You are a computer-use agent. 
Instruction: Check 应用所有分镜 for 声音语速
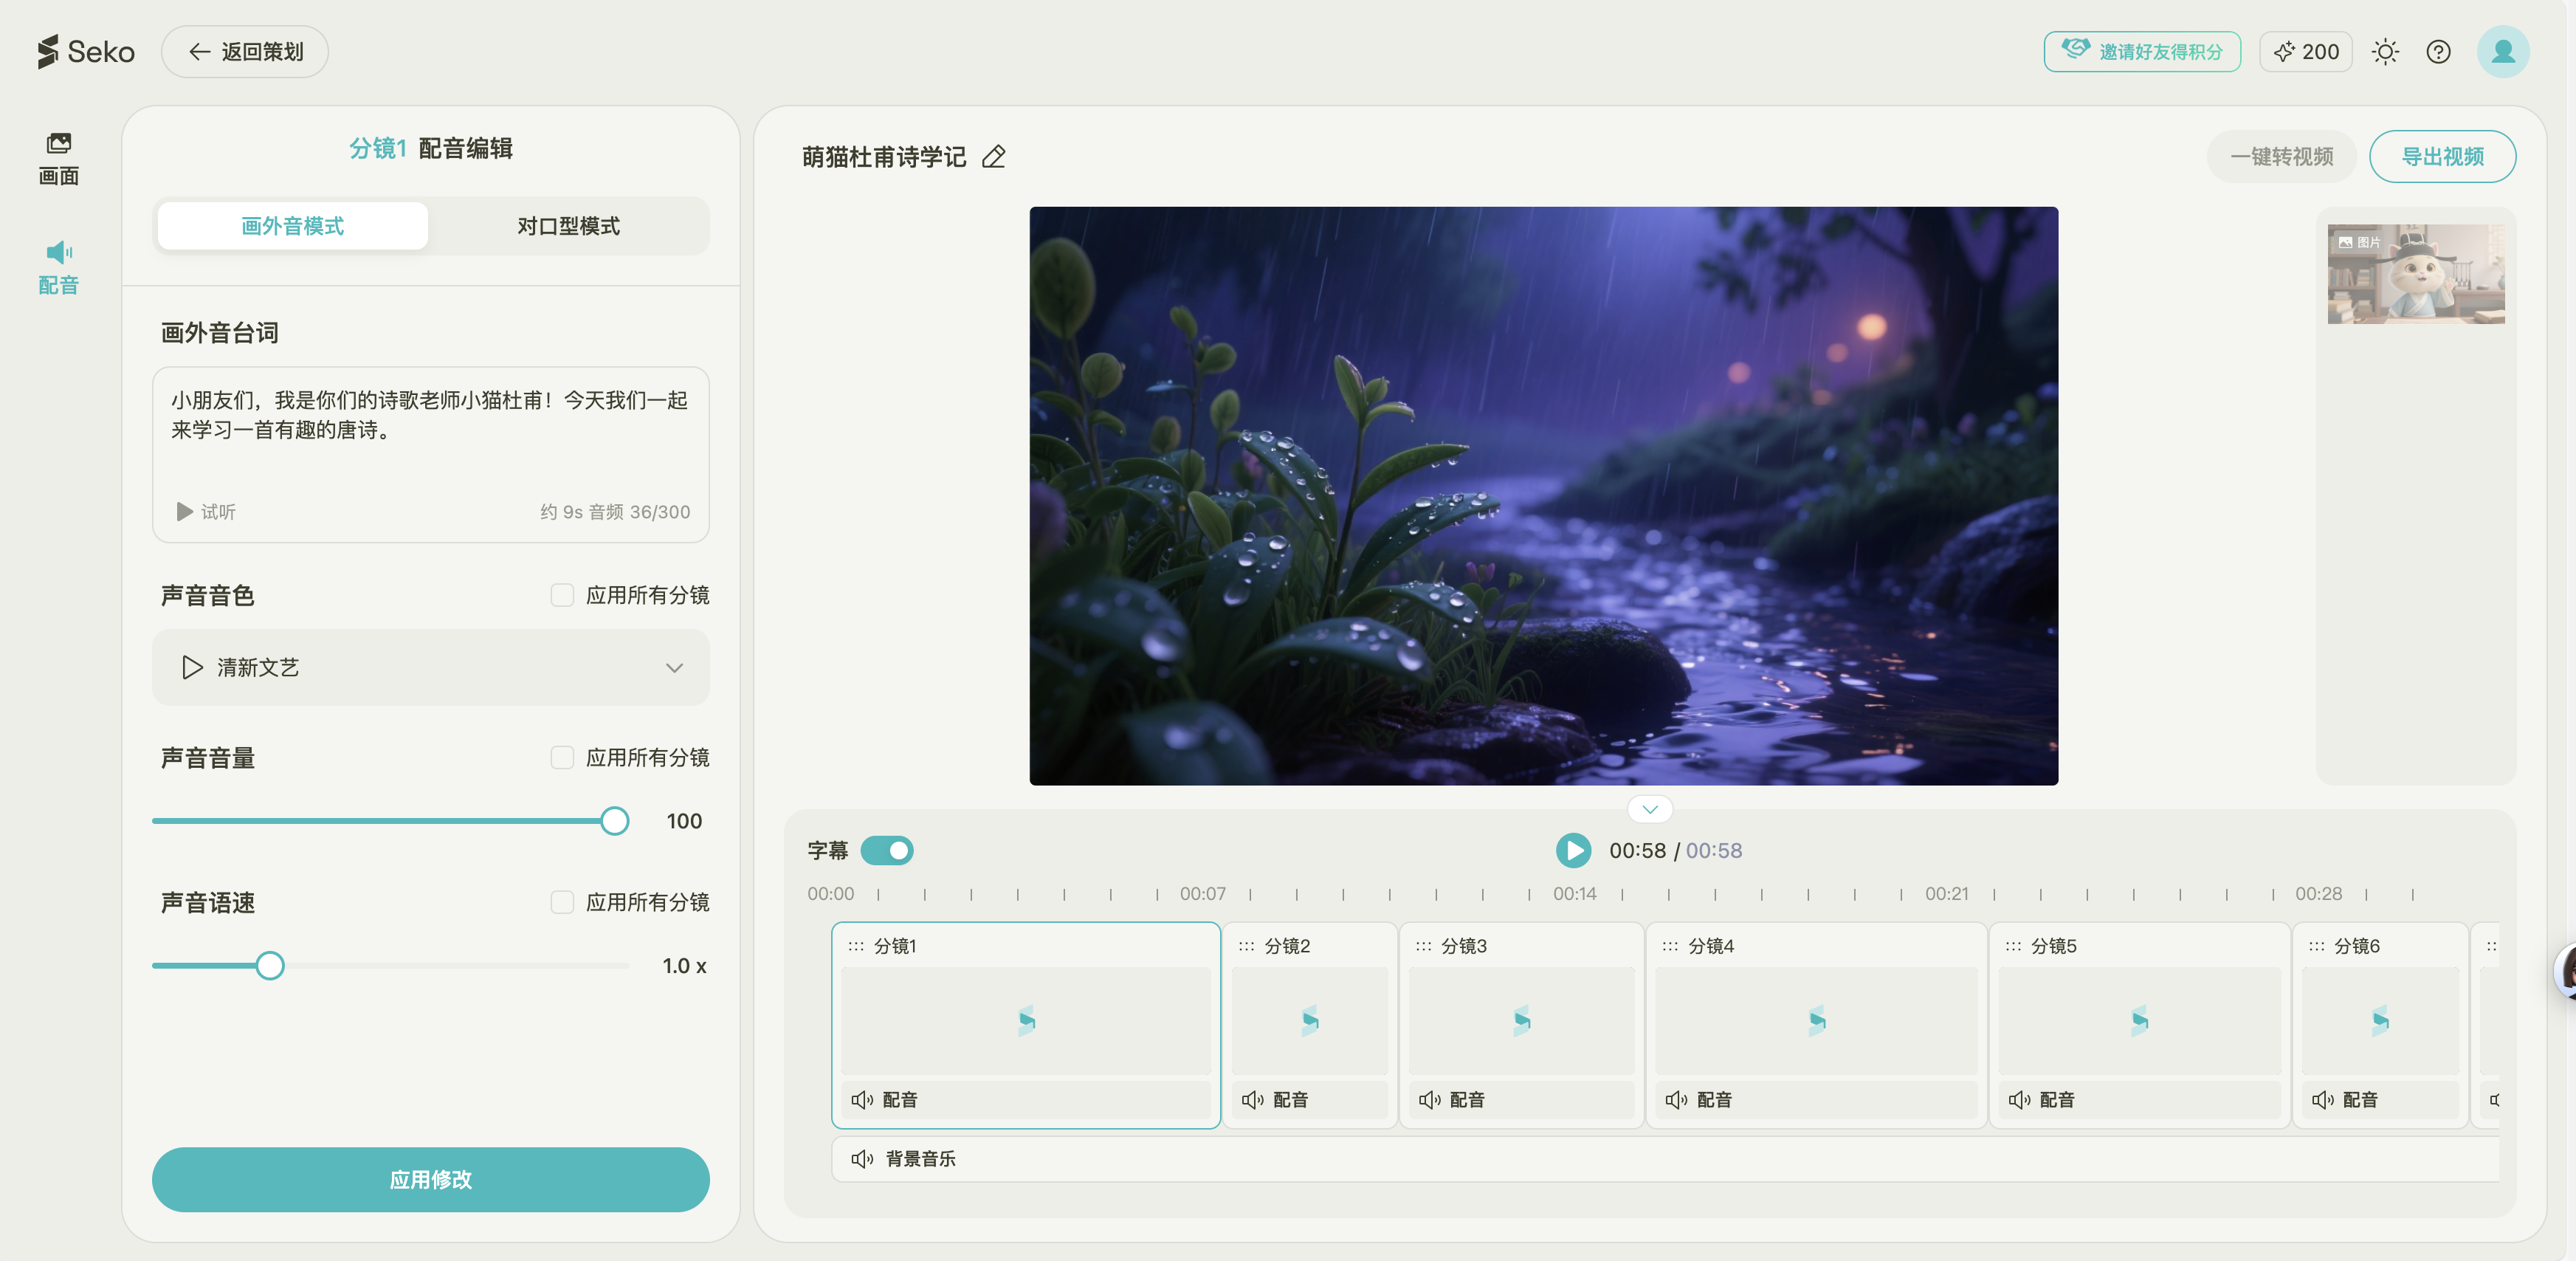(562, 902)
